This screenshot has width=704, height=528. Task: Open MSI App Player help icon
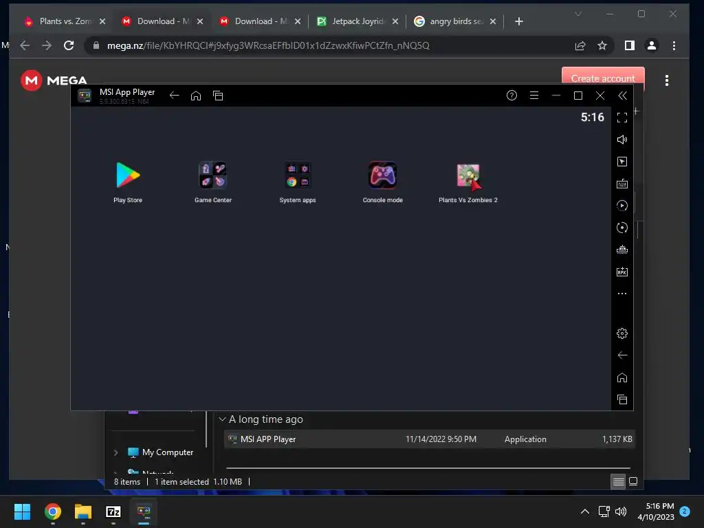[511, 95]
